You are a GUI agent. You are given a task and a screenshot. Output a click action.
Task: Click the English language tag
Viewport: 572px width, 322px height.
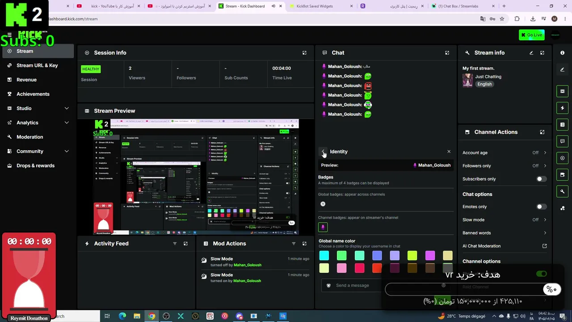pos(484,84)
